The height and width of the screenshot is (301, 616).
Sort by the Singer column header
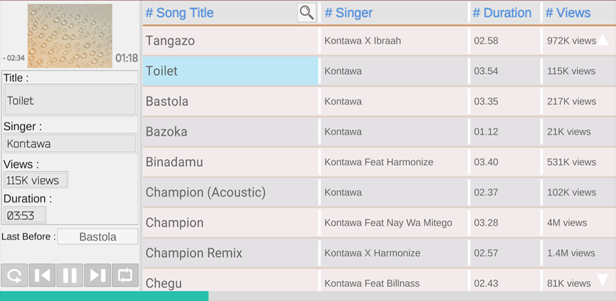pos(348,13)
